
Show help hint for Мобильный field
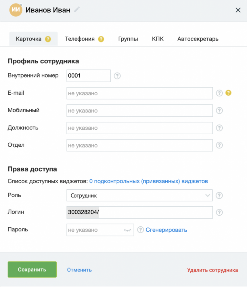click(x=219, y=110)
